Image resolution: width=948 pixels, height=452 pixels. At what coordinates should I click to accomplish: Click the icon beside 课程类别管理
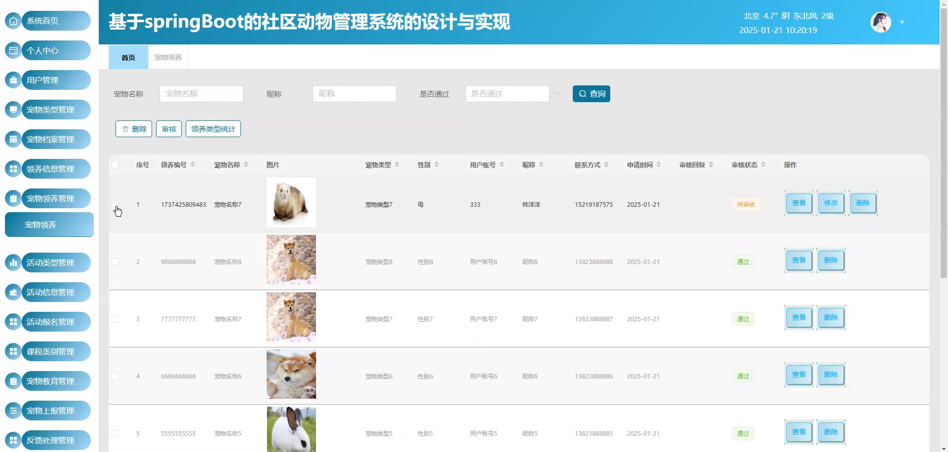point(13,351)
